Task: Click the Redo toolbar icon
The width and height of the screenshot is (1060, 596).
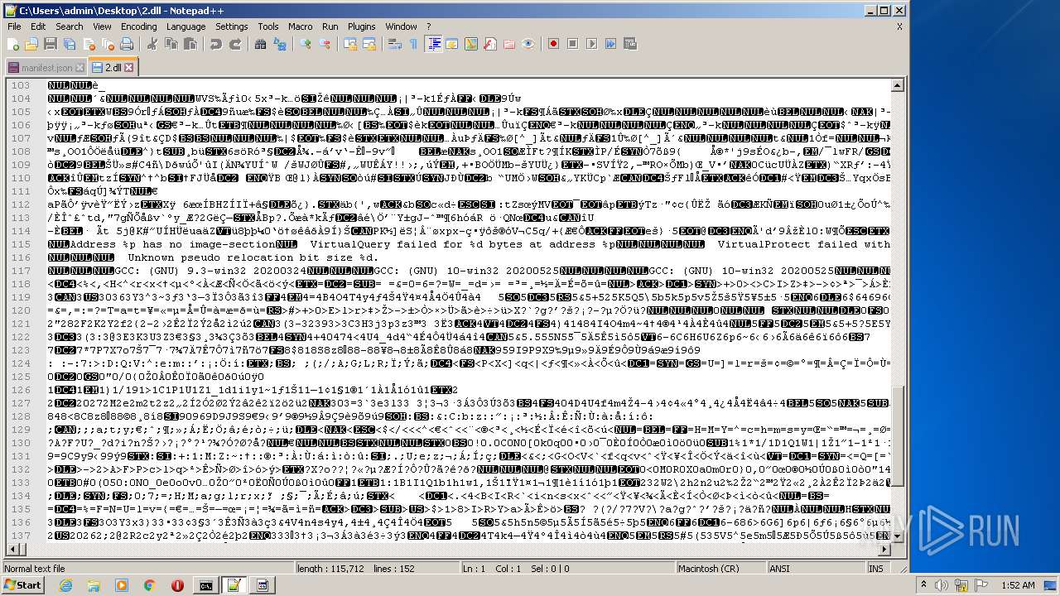Action: point(235,44)
